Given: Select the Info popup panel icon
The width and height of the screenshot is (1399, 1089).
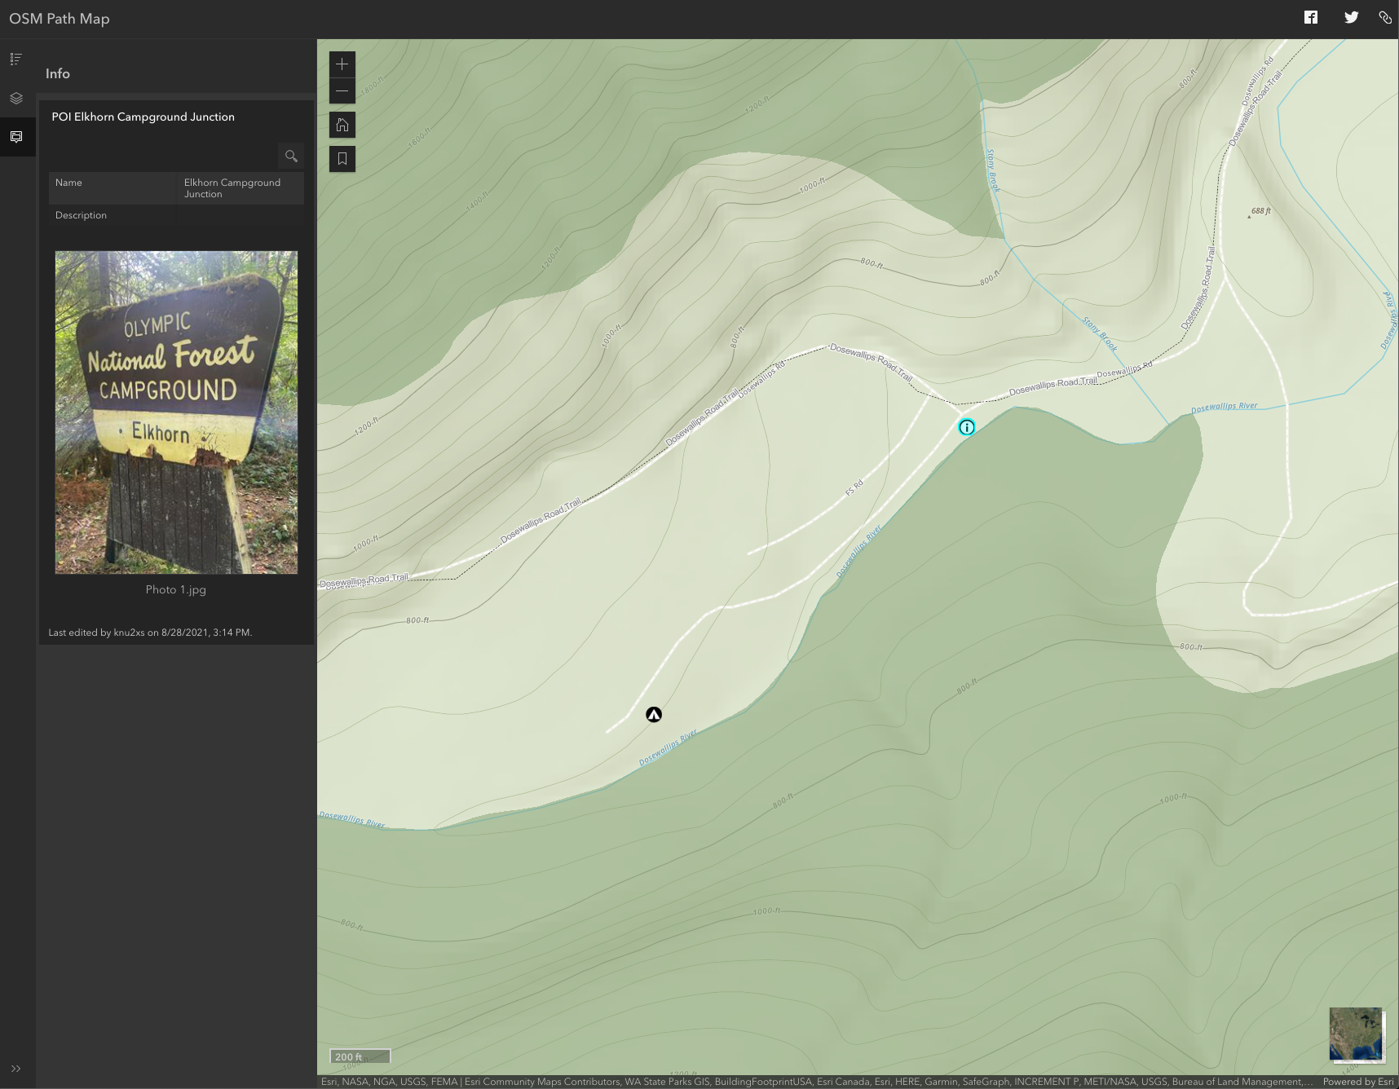Looking at the screenshot, I should coord(16,137).
